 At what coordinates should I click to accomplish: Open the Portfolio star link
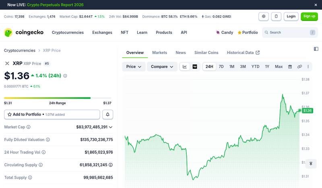[248, 33]
